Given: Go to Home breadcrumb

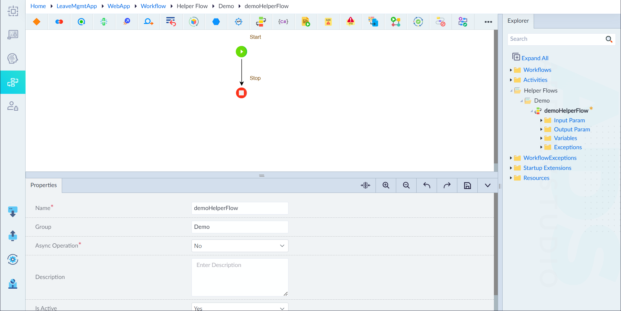Looking at the screenshot, I should pos(38,6).
